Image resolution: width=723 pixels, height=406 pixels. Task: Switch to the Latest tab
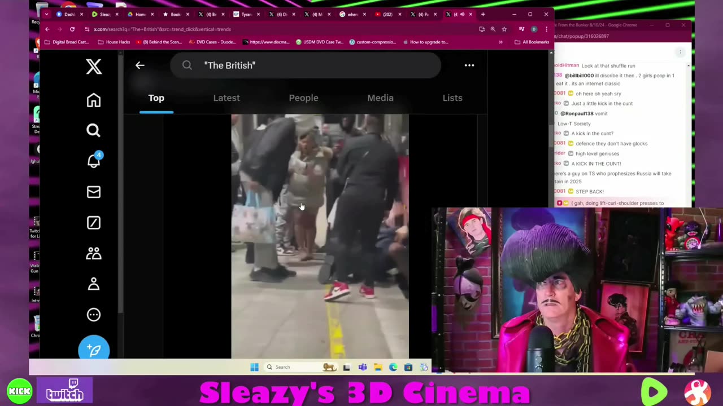coord(227,98)
